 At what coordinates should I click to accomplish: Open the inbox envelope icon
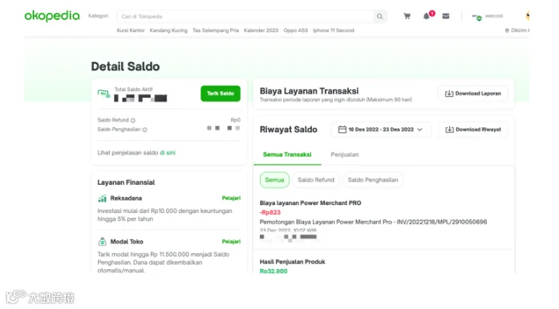click(446, 16)
